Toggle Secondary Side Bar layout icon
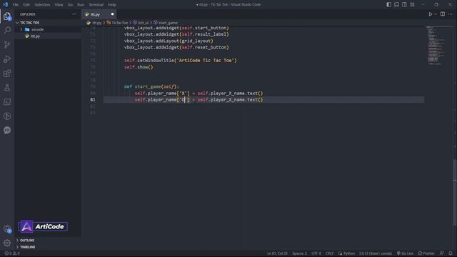457x257 pixels. click(x=404, y=5)
